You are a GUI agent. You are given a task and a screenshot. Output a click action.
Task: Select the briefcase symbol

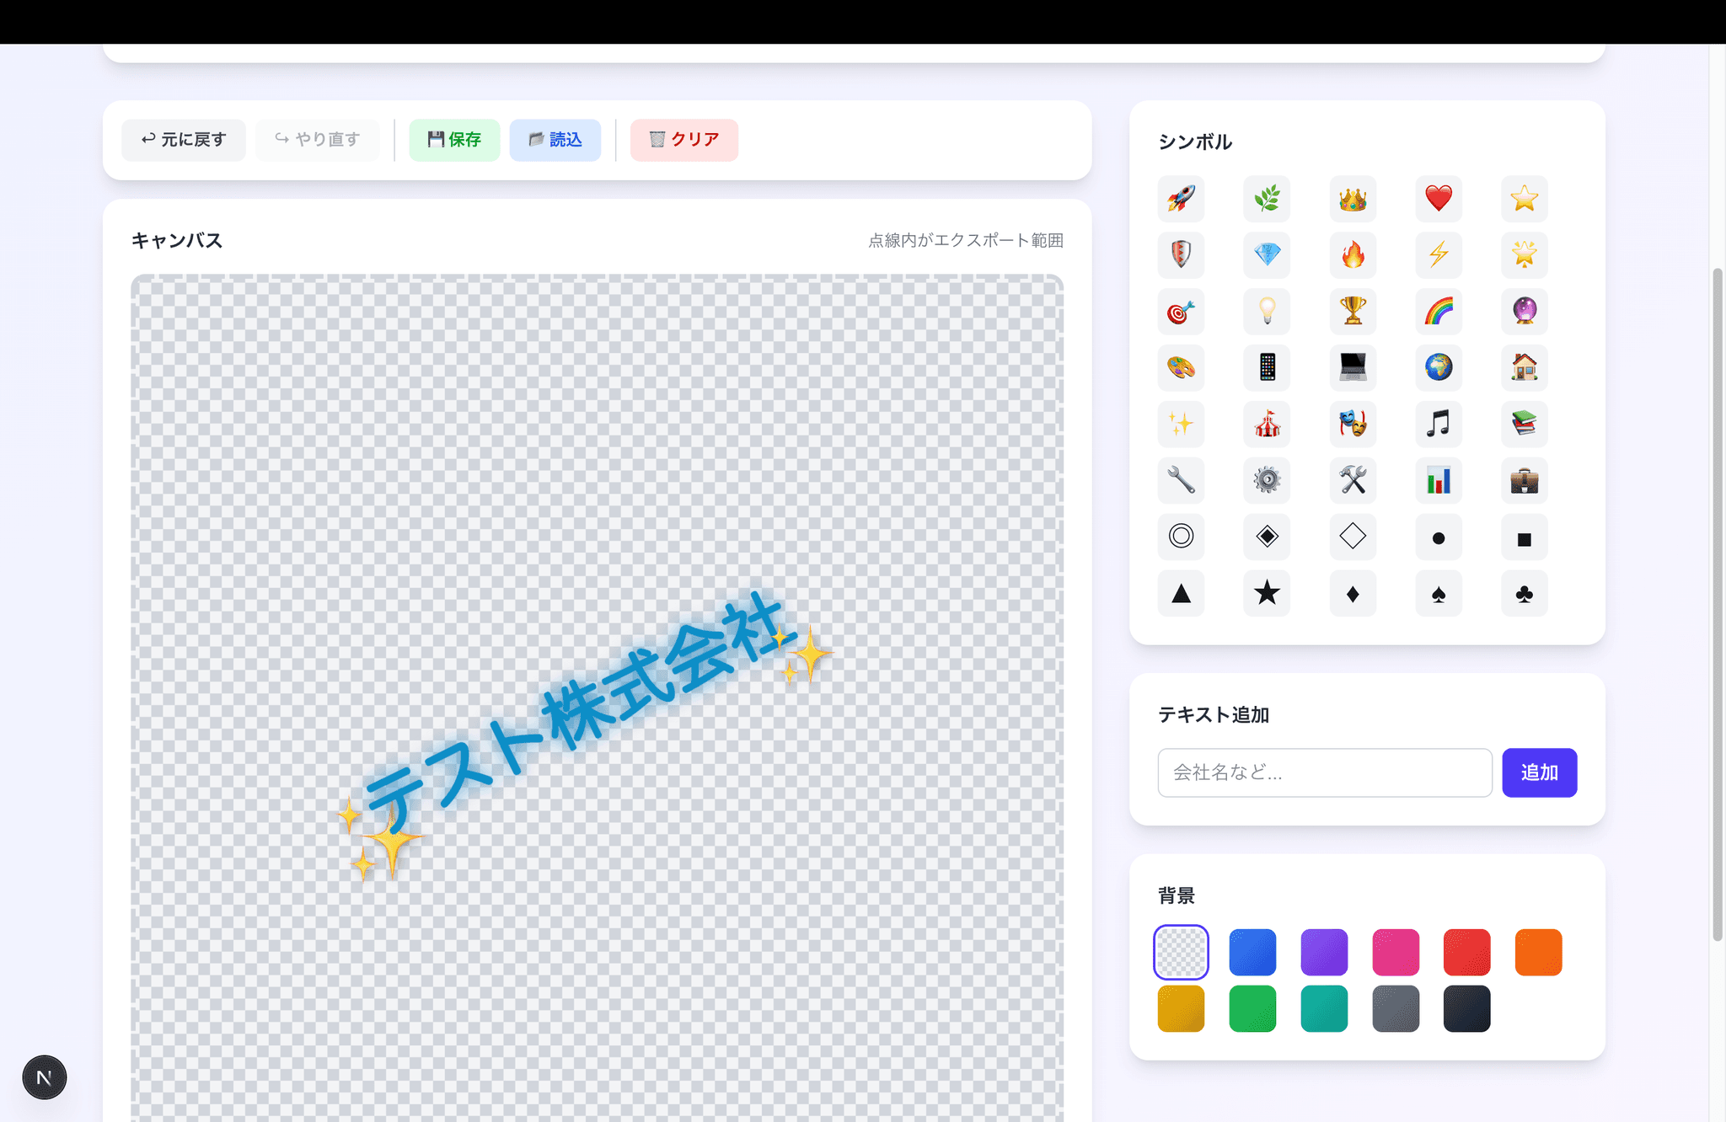[1524, 480]
